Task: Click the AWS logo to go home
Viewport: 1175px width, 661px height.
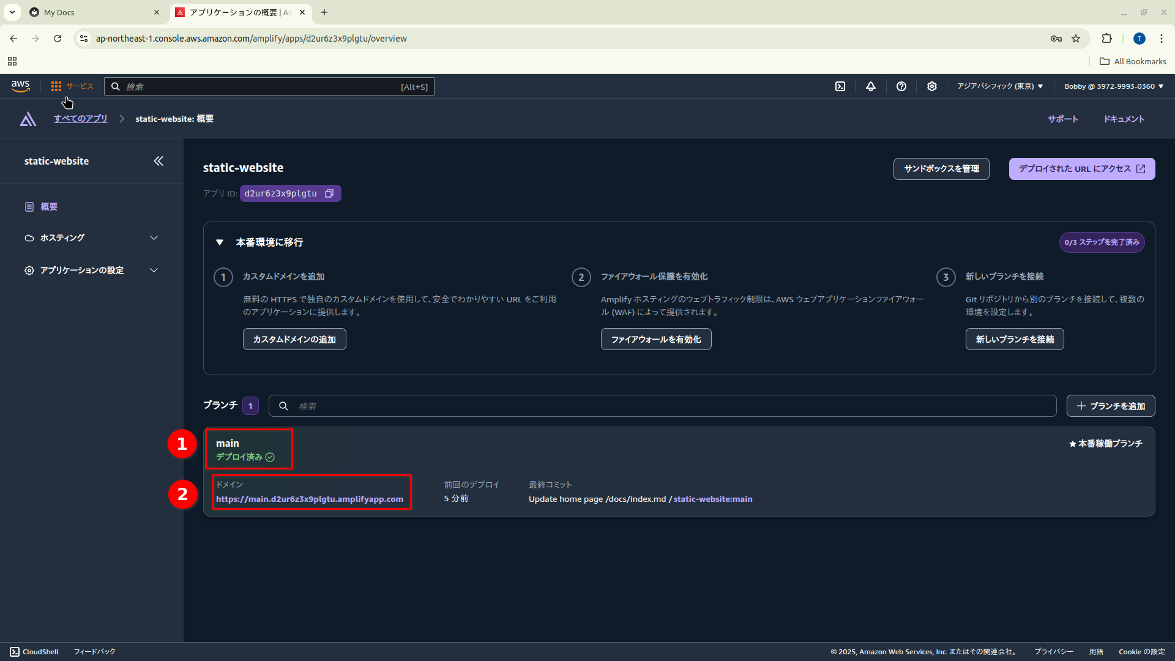Action: (20, 86)
